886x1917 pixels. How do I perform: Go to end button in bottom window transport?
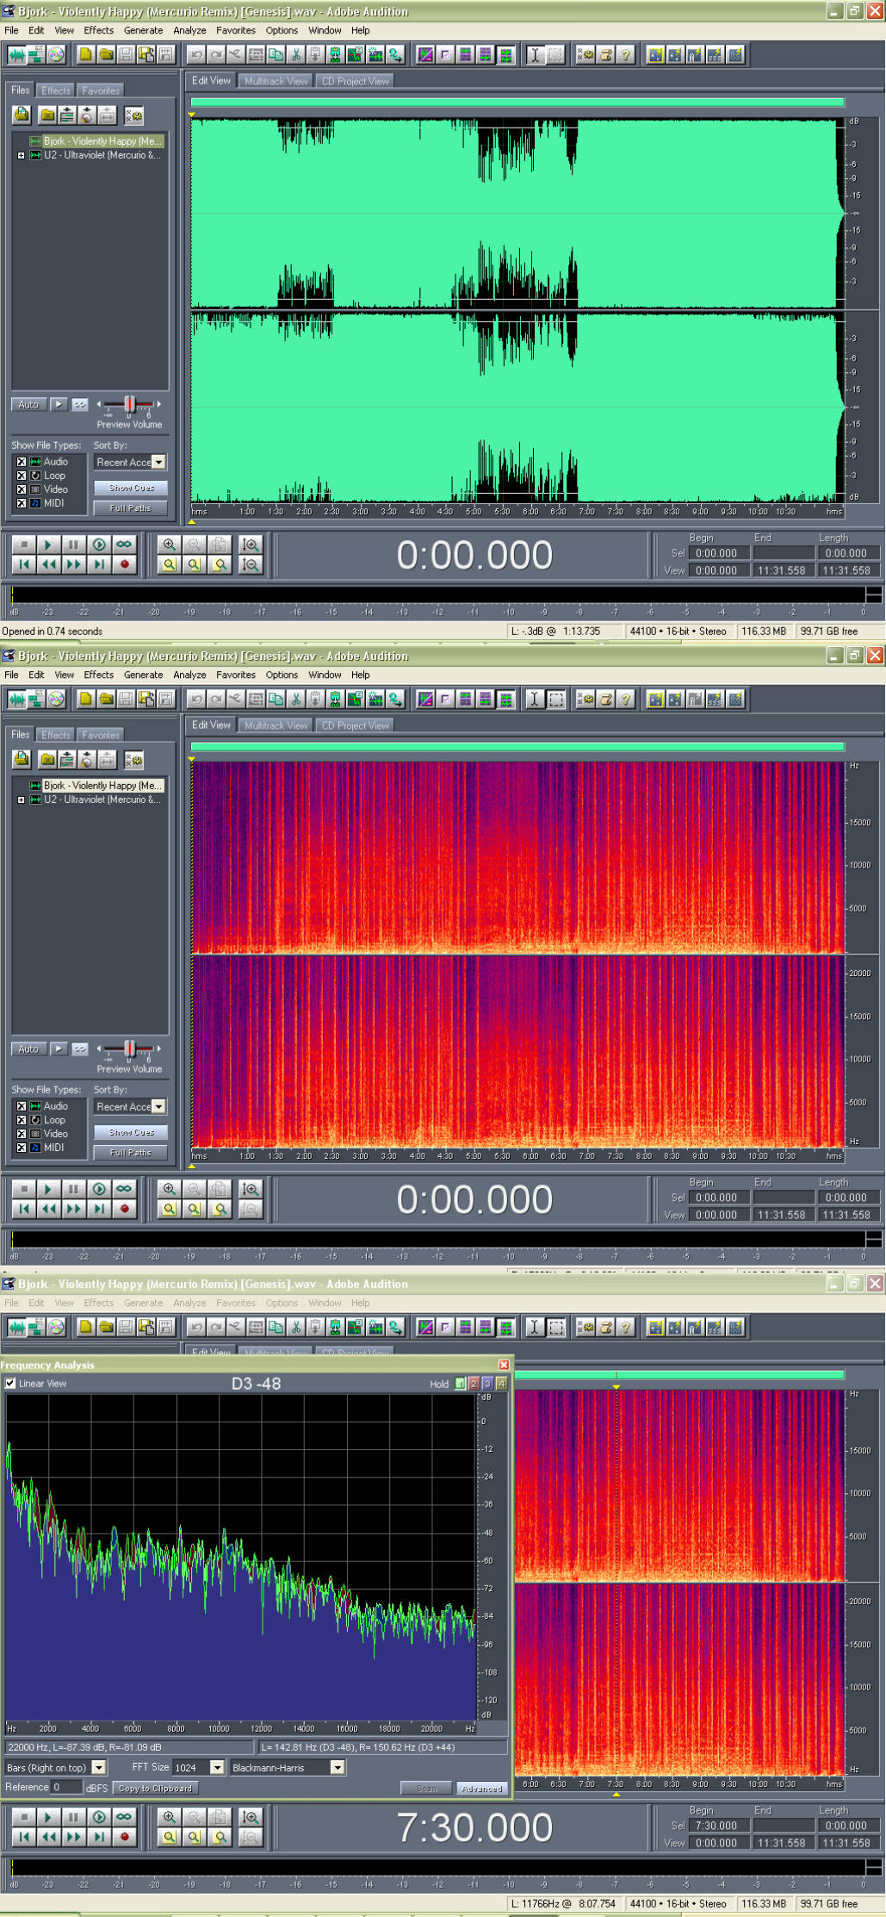pyautogui.click(x=100, y=1837)
